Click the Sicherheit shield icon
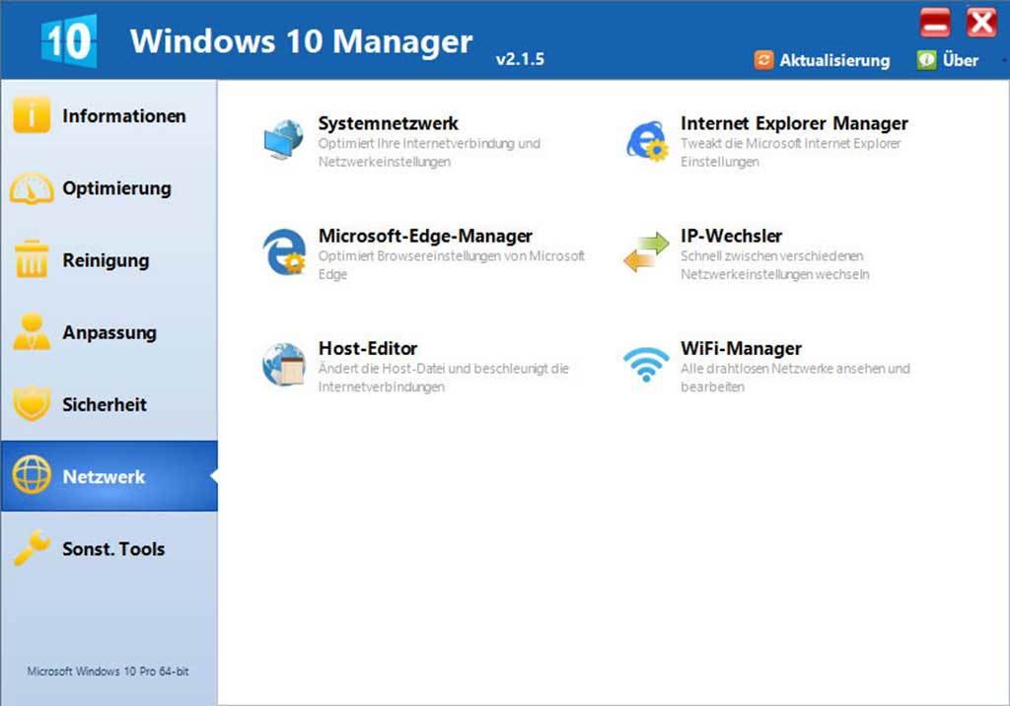This screenshot has height=706, width=1010. point(31,404)
